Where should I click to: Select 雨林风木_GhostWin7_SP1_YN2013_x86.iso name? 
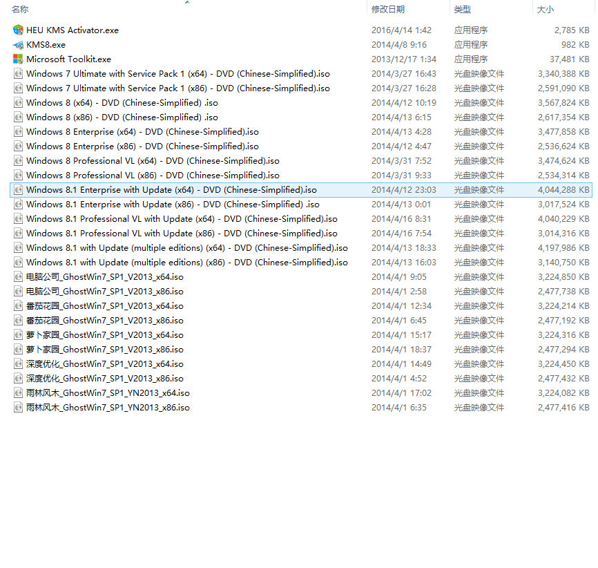[108, 407]
